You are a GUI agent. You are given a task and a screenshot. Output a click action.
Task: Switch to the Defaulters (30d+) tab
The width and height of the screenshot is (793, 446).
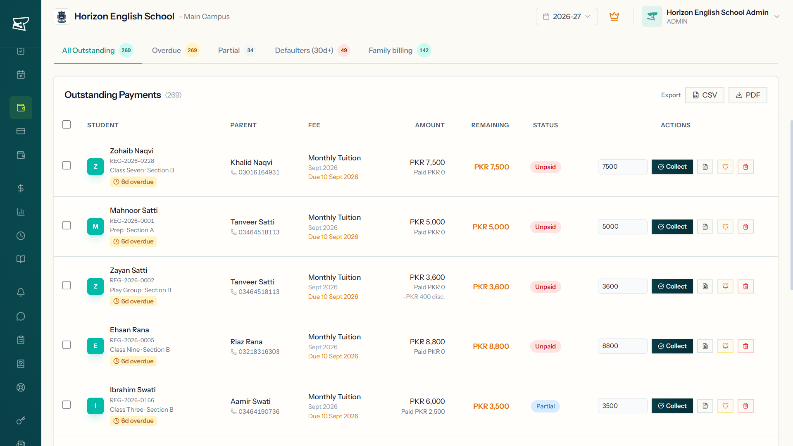[312, 50]
